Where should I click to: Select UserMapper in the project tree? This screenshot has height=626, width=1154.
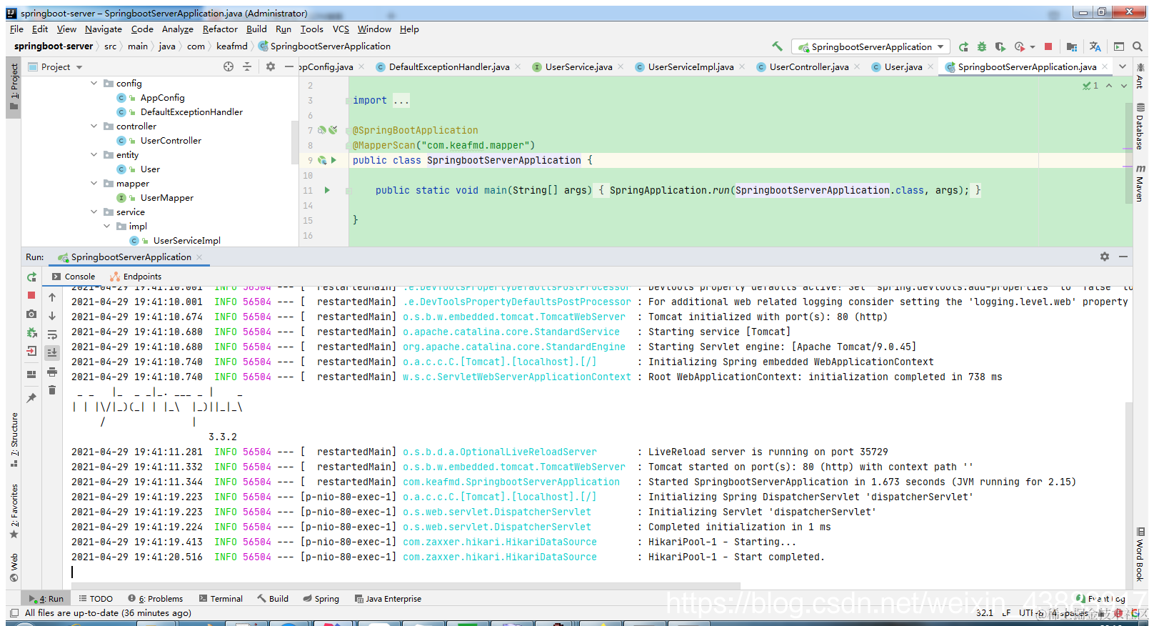pos(167,198)
